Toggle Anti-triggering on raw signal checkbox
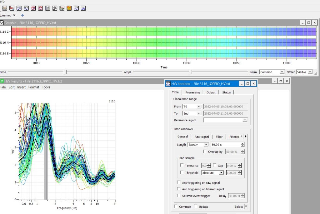 (x=179, y=182)
